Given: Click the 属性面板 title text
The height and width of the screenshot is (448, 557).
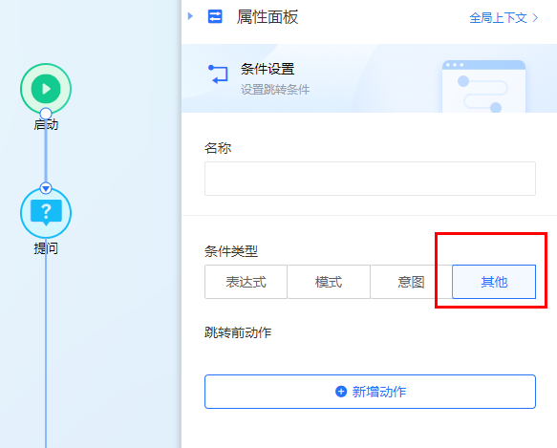Looking at the screenshot, I should [268, 17].
